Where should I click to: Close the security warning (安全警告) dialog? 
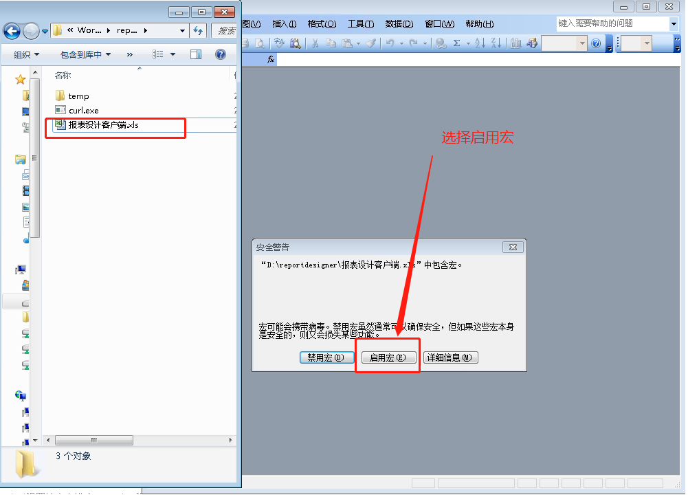pos(513,247)
